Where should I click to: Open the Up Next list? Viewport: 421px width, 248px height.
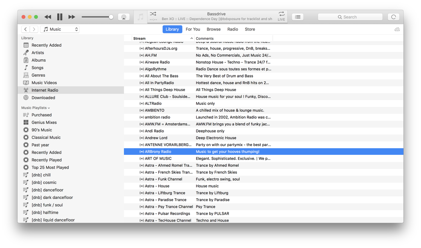(x=298, y=17)
